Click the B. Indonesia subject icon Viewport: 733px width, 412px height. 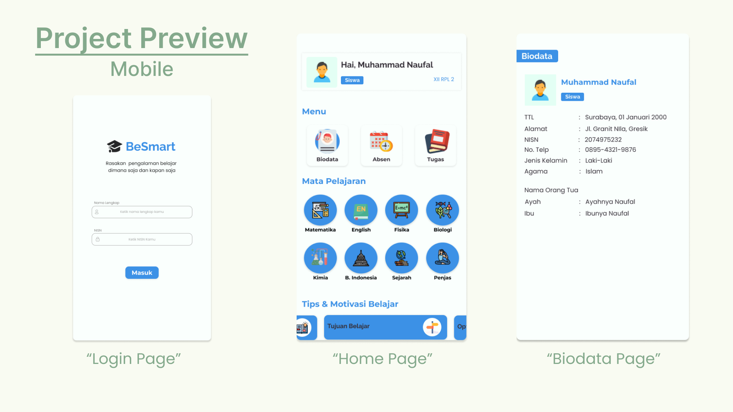[x=360, y=258]
